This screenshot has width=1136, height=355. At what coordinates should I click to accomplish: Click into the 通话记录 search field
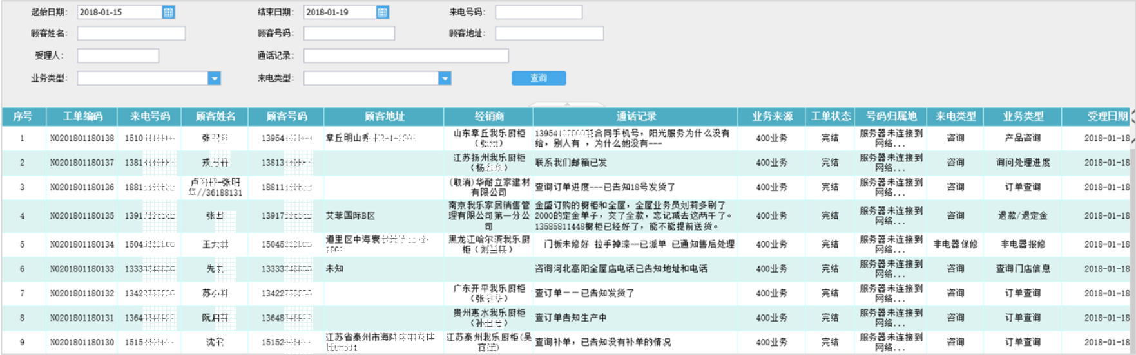(x=406, y=56)
